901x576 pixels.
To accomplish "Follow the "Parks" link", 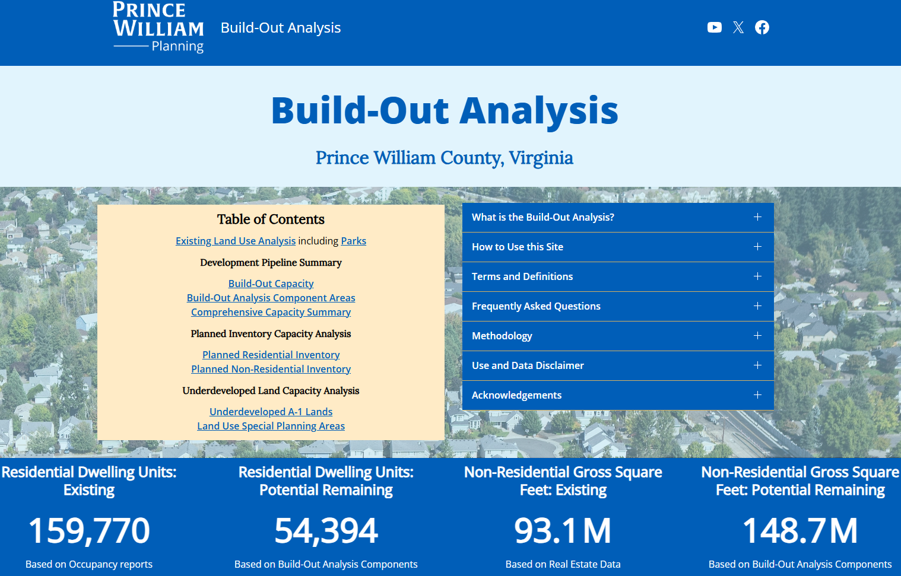I will click(x=353, y=240).
